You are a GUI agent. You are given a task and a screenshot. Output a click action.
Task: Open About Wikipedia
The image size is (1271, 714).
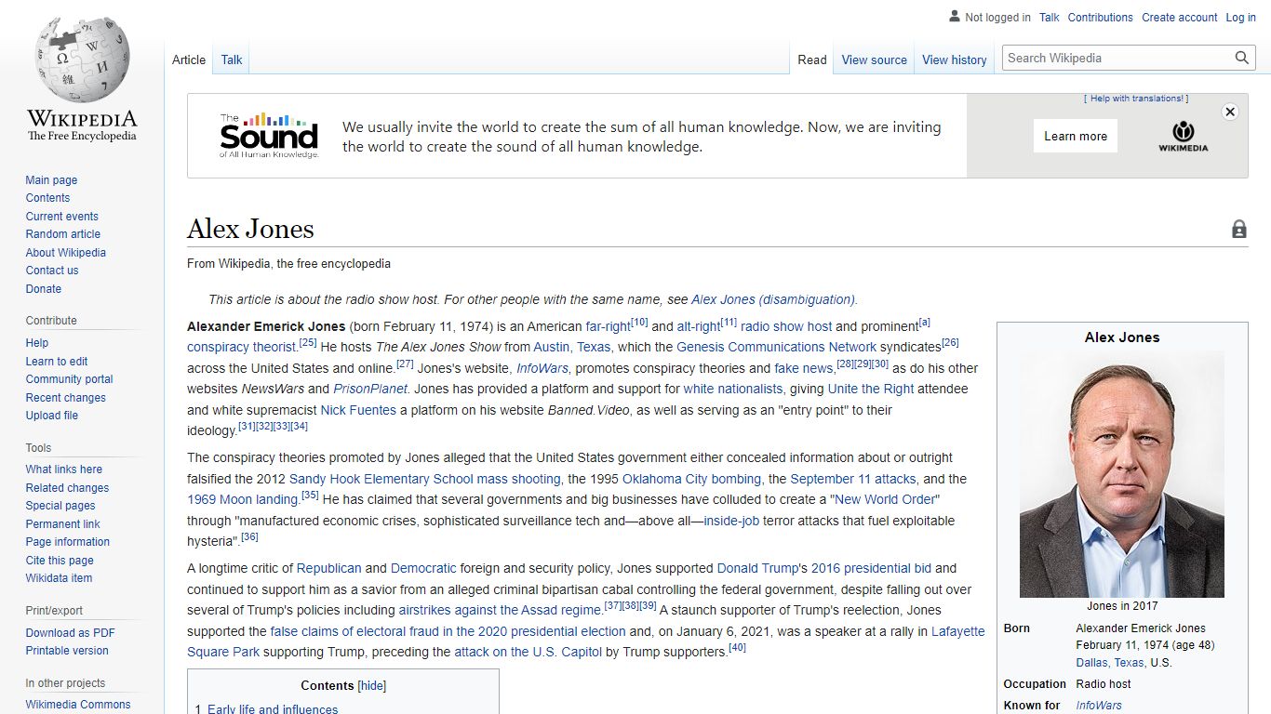[x=65, y=253]
